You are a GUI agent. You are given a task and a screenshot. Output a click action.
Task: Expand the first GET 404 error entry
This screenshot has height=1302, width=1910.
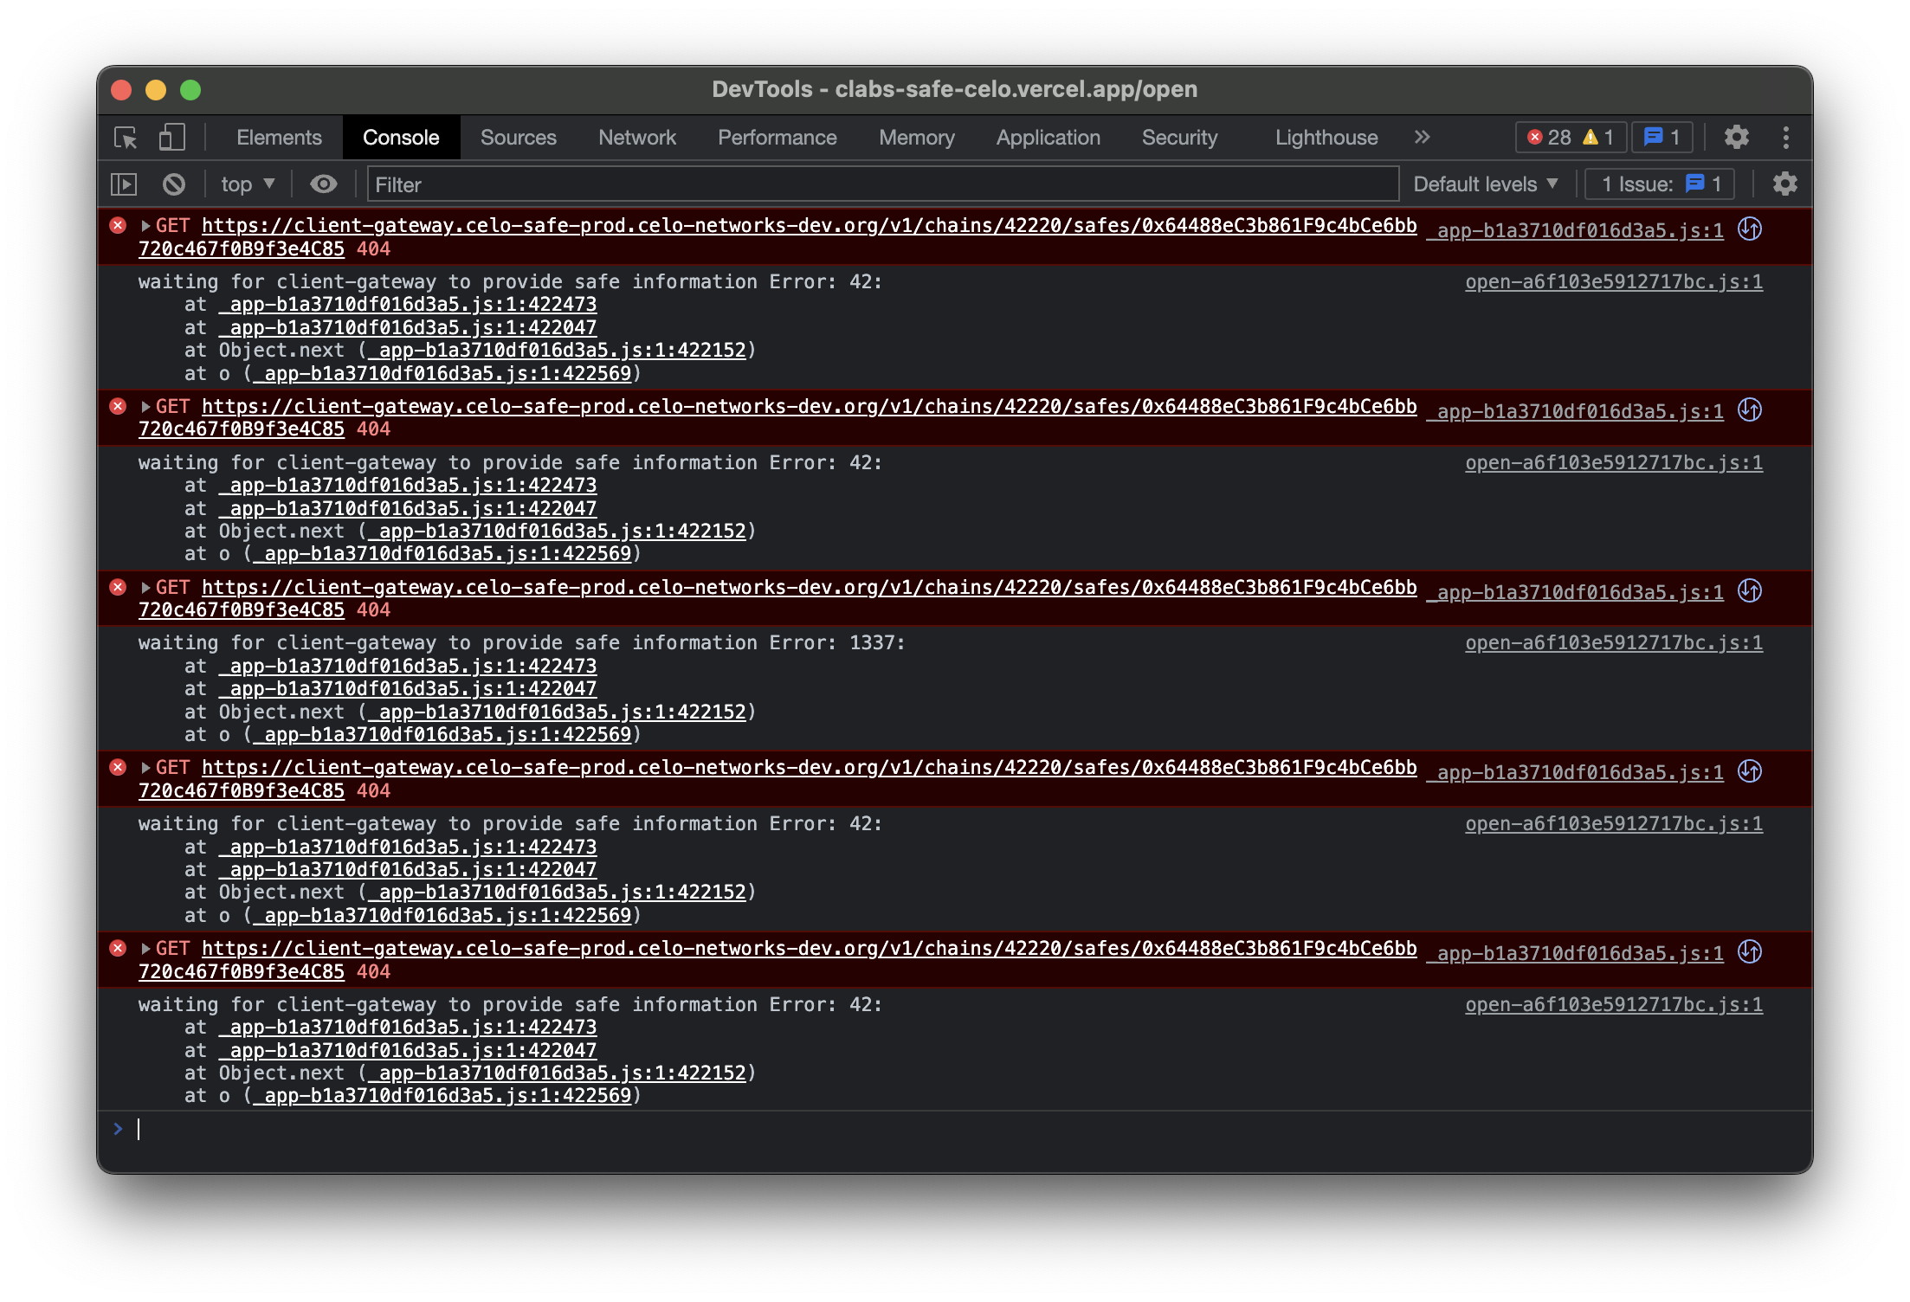click(x=145, y=226)
